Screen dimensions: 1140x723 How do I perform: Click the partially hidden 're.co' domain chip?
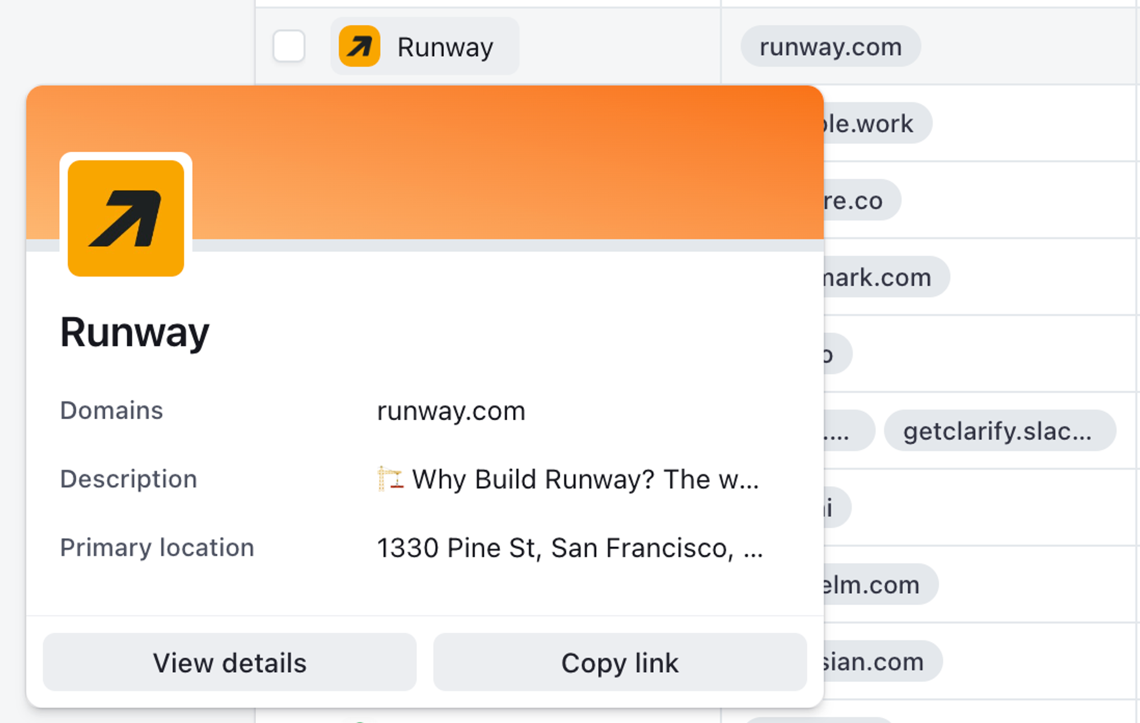point(858,201)
